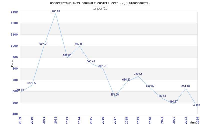Click the 652.55 value label
Viewport: 200px width, 125px height.
[x=32, y=83]
